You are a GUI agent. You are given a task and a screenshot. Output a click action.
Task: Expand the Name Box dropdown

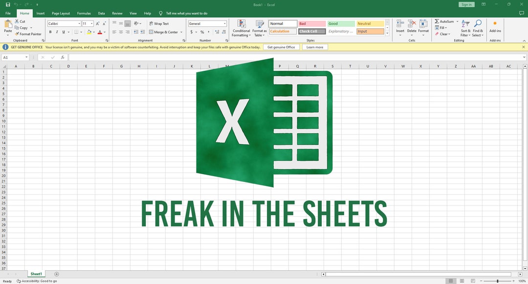pos(26,58)
